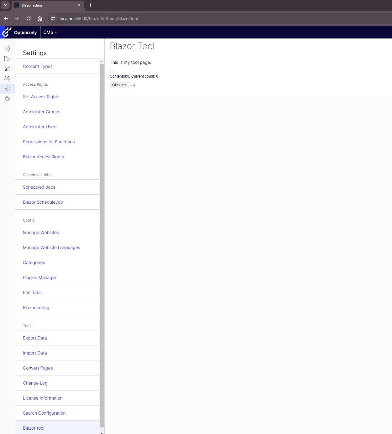
Task: Select the content editing pencil icon
Action: coord(7,59)
